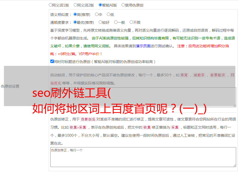
Task: Choose 最优(推荐) for 通顺度要求
Action: 75,22
